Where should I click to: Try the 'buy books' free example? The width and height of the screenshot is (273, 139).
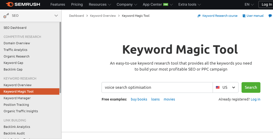tap(139, 99)
